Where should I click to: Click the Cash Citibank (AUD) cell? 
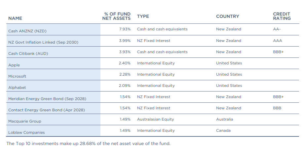point(29,54)
